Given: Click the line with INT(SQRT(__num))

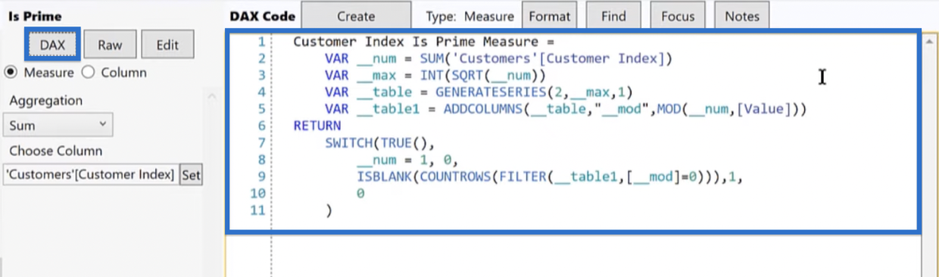Looking at the screenshot, I should pos(435,75).
